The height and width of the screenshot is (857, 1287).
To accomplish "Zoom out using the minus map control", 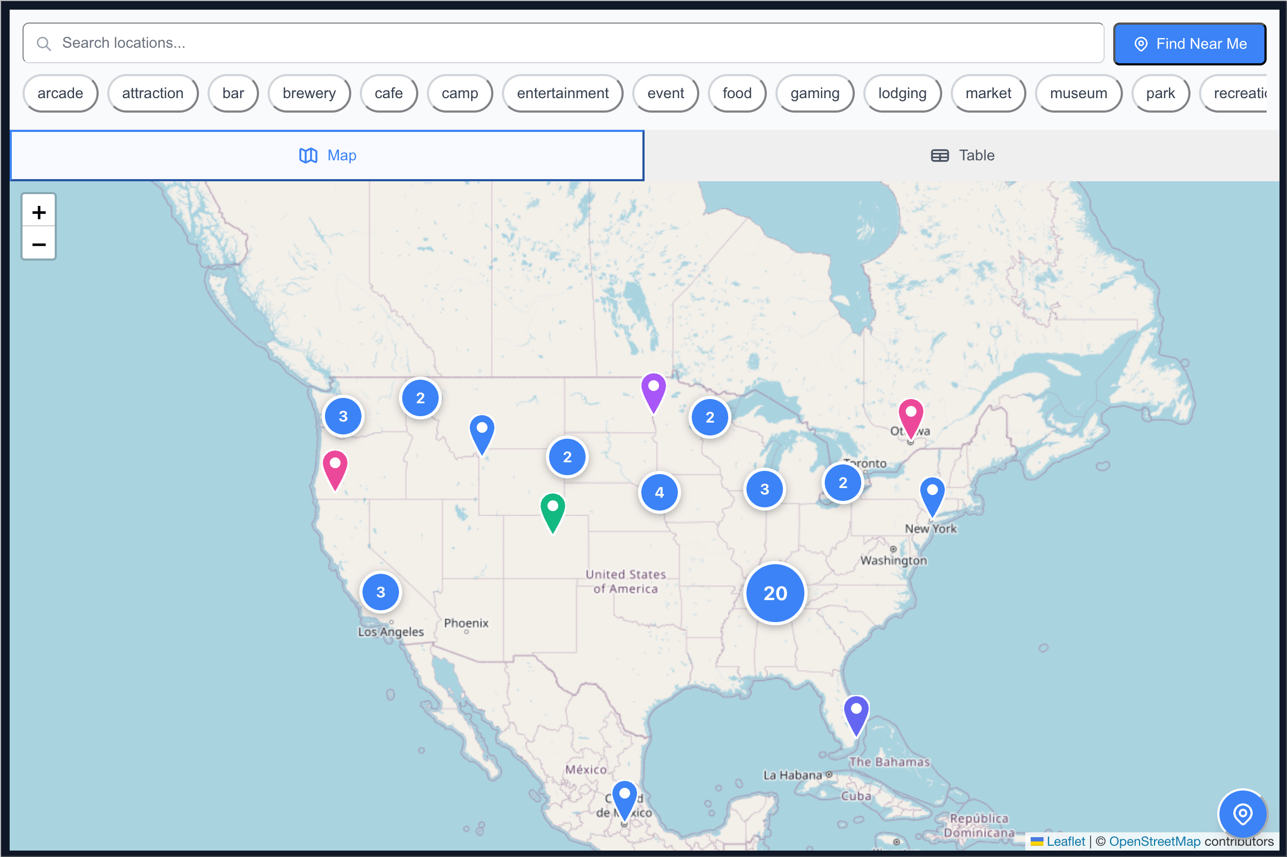I will click(38, 245).
